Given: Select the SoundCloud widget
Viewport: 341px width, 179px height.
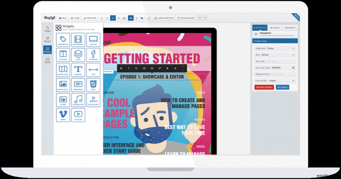Looking at the screenshot, I should (x=78, y=100).
